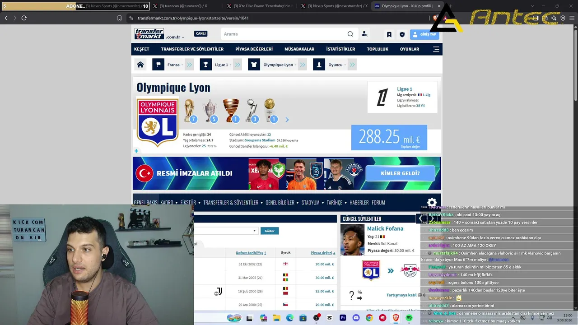This screenshot has height=325, width=578.
Task: Open the Malick Fofana player link
Action: [385, 229]
